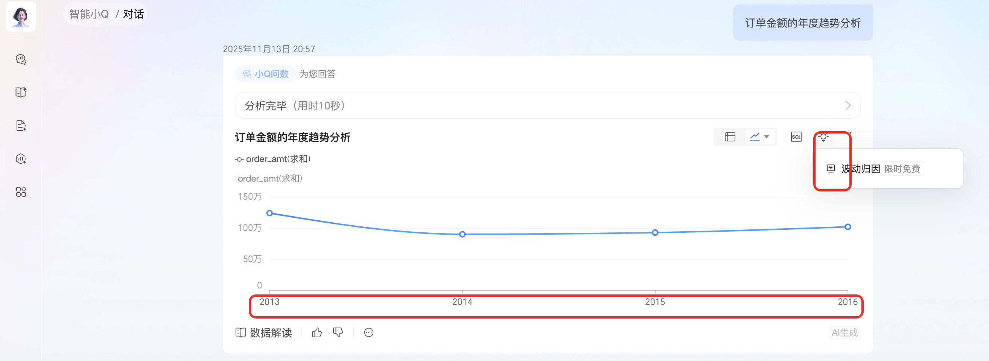Image resolution: width=989 pixels, height=361 pixels.
Task: Click the hexagon chart sidebar icon
Action: 21,158
